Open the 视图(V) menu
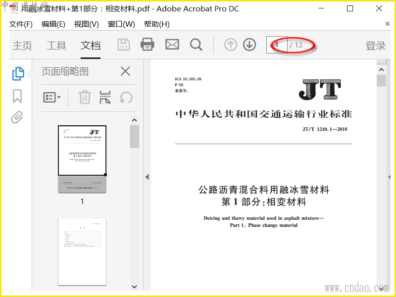Screen dimensions: 396x297 (86, 24)
